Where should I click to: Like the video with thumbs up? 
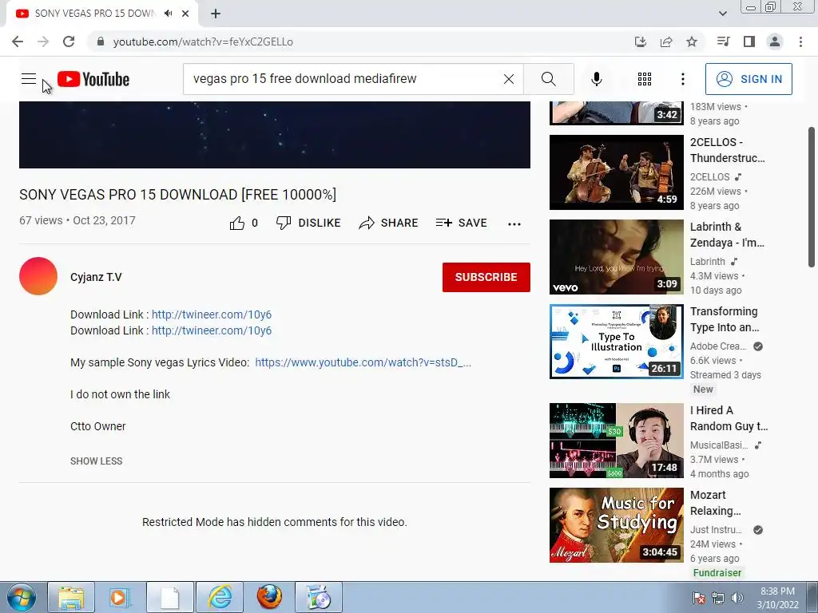point(244,223)
